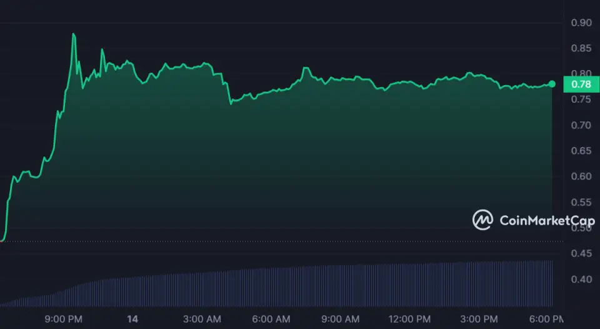Image resolution: width=600 pixels, height=329 pixels.
Task: Click the 0.45 price axis label
Action: [x=581, y=253]
